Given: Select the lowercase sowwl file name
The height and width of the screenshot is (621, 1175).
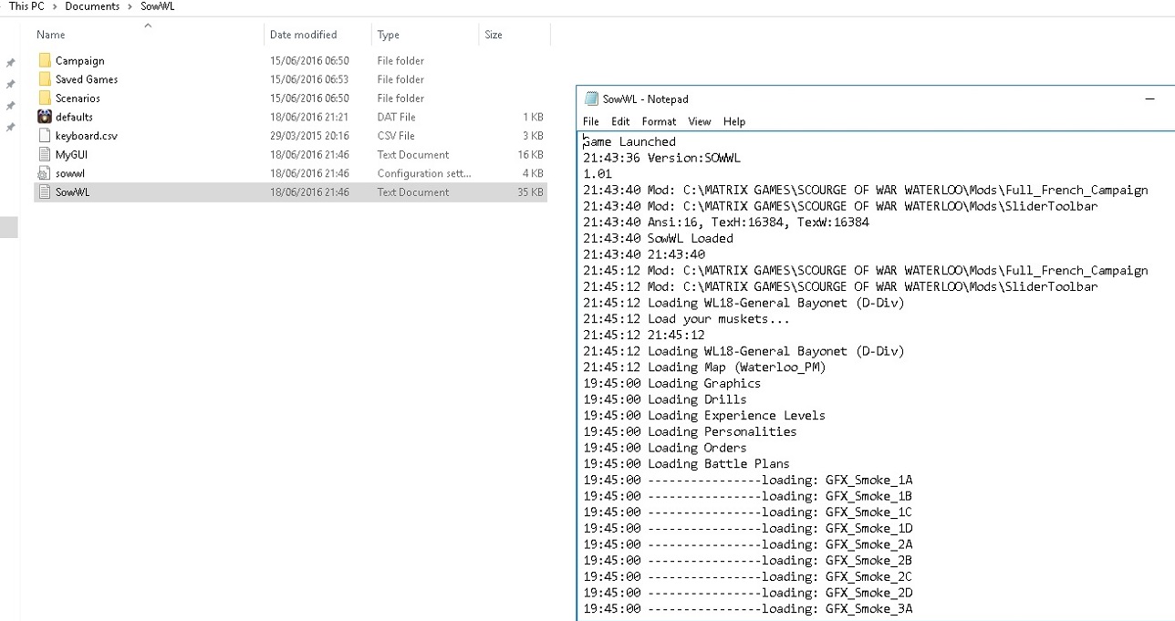Looking at the screenshot, I should pyautogui.click(x=70, y=173).
